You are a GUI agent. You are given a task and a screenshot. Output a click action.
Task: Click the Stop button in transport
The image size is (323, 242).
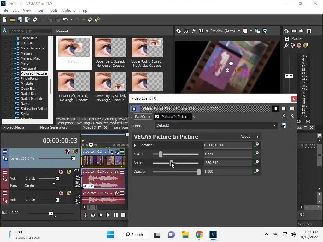click(123, 215)
